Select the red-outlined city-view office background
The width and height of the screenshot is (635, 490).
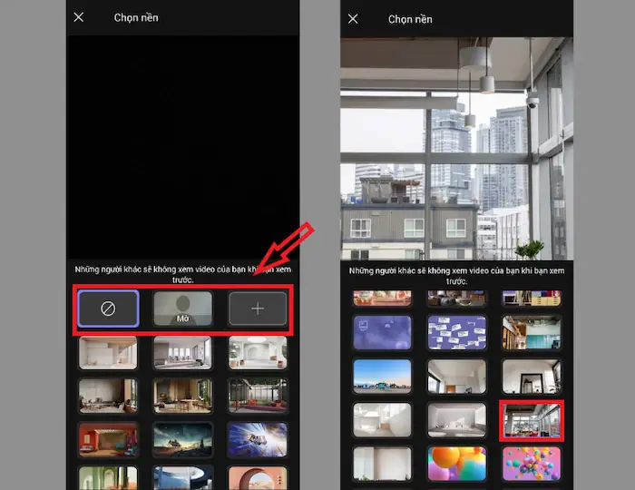pos(532,419)
